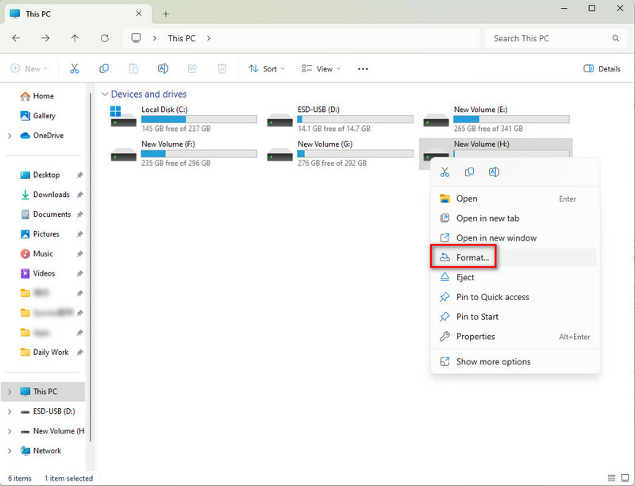Go back with the Back arrow
635x486 pixels.
pos(16,38)
